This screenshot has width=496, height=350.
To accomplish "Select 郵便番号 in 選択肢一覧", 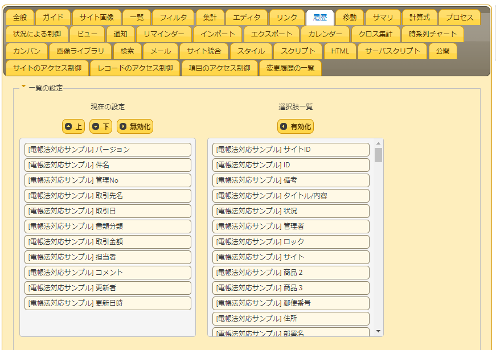I will click(291, 303).
